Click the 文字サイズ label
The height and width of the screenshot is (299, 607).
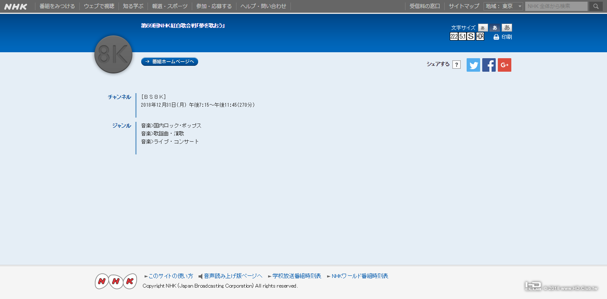tap(463, 28)
